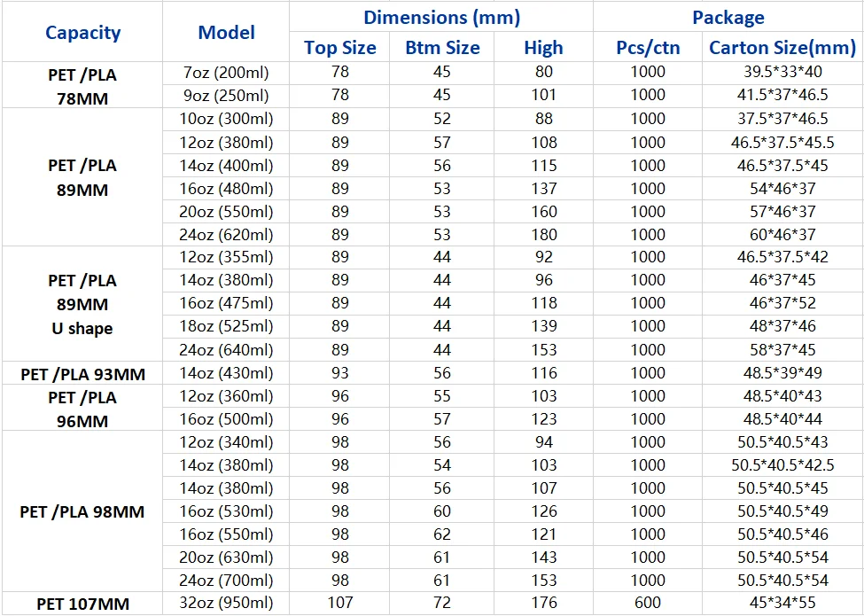Viewport: 864px width, 616px height.
Task: Click the Capacity column header
Action: 82,33
